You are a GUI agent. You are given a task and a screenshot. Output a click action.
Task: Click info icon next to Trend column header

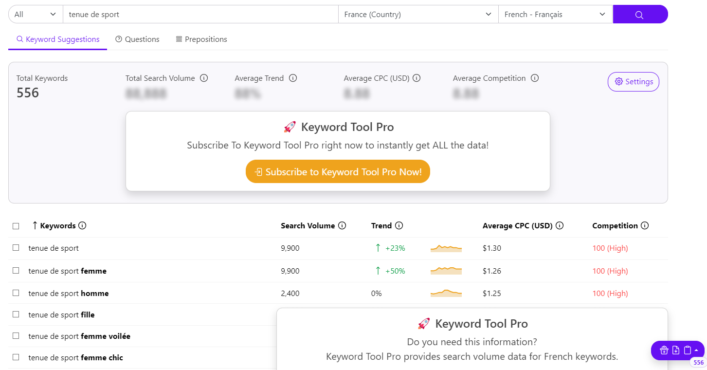coord(399,226)
